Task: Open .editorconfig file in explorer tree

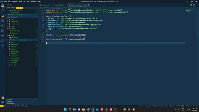Action: coord(15,44)
